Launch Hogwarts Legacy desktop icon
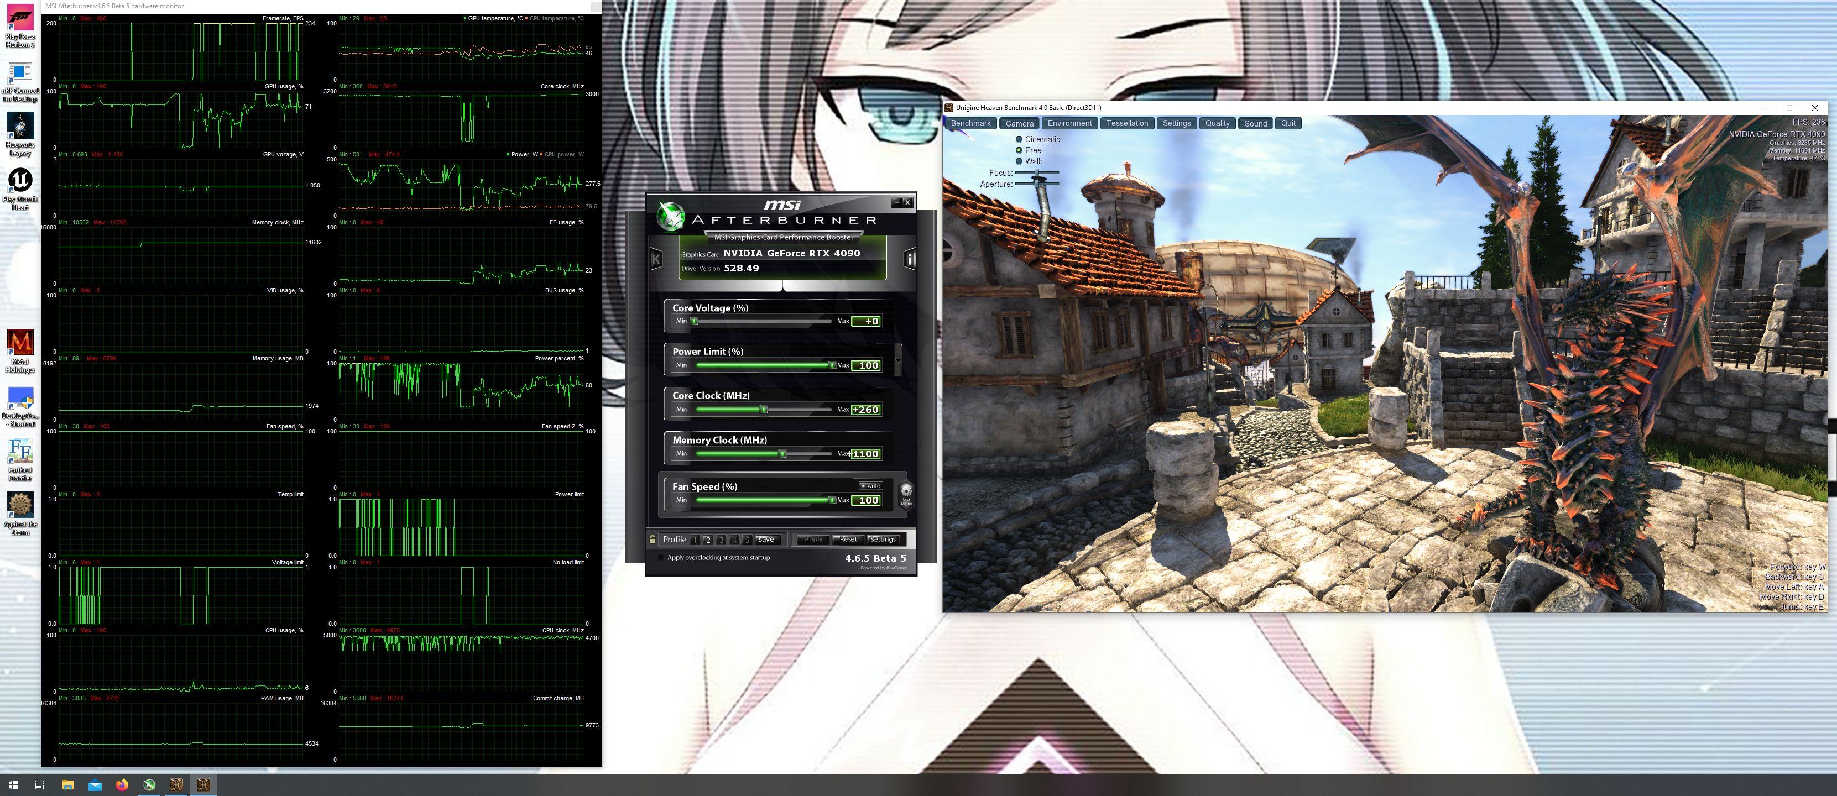 click(20, 135)
